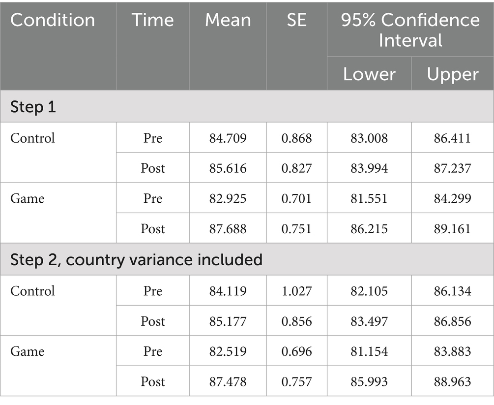The height and width of the screenshot is (405, 494).
Task: Click the Upper sub-header
Action: pyautogui.click(x=452, y=74)
